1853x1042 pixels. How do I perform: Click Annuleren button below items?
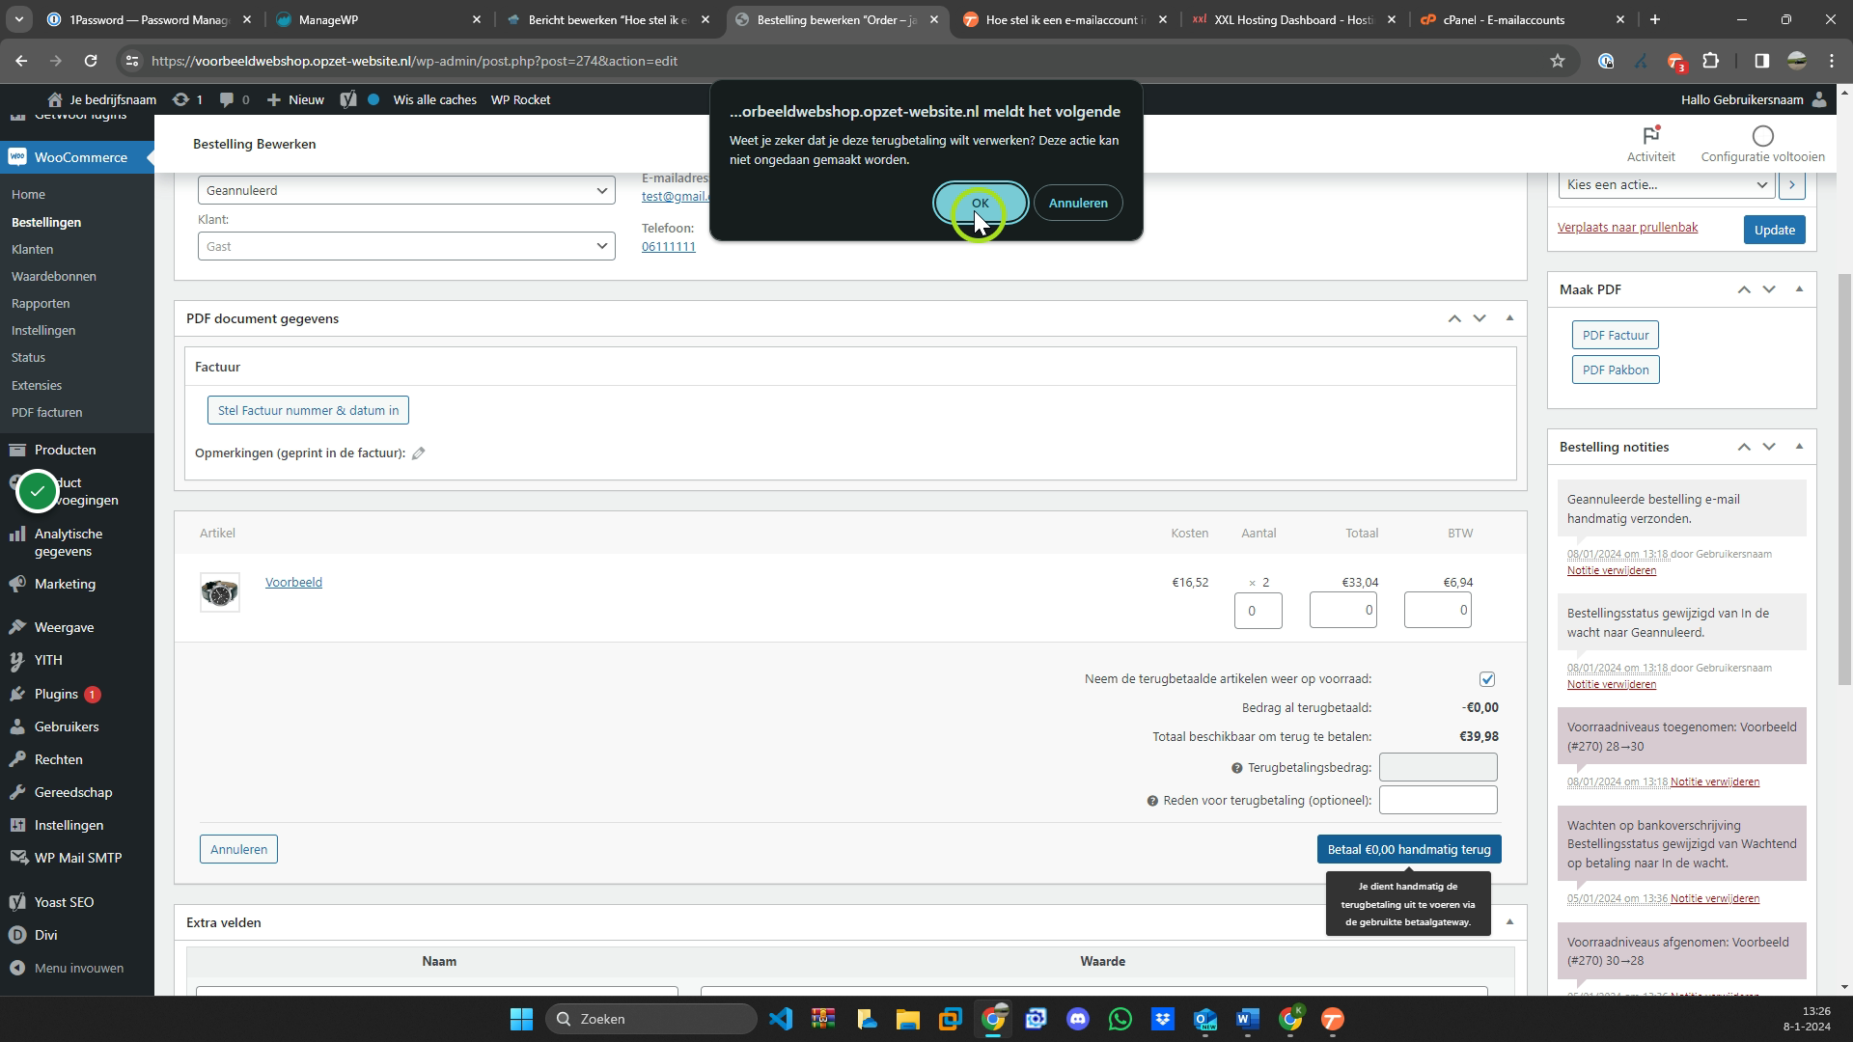pyautogui.click(x=238, y=849)
